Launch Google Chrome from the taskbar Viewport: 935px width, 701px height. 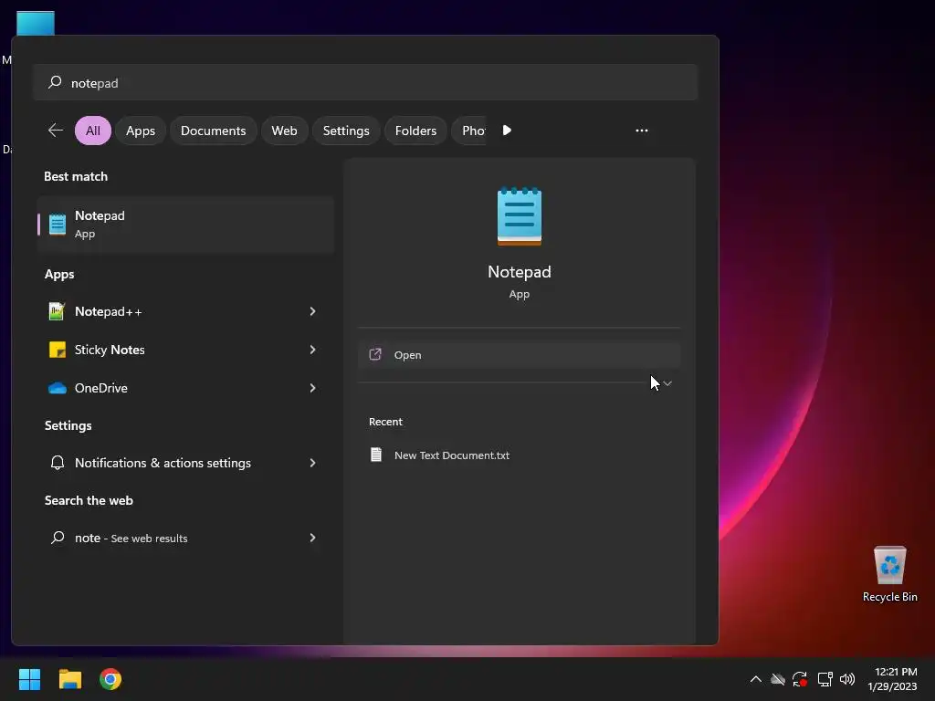(x=110, y=679)
